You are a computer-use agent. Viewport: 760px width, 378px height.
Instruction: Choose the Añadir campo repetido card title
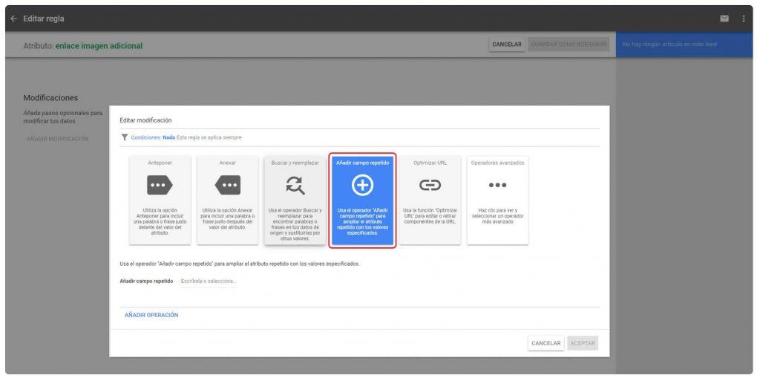pos(362,163)
